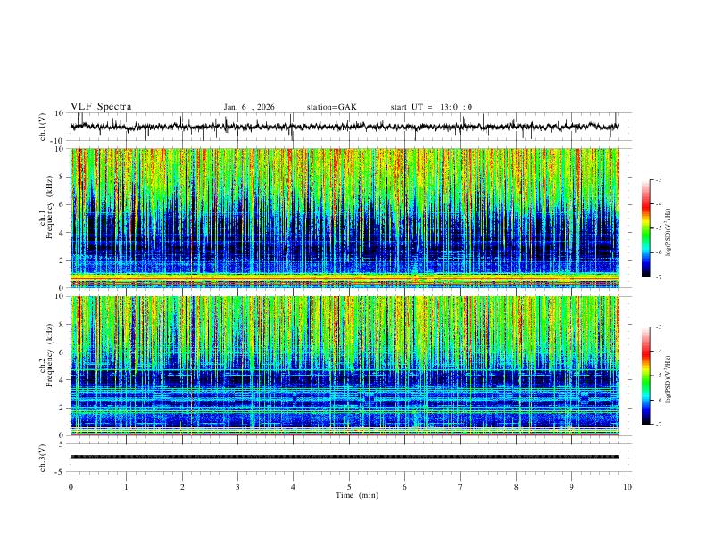The width and height of the screenshot is (707, 546).
Task: Click the "-7" label on ch.1 colorbar
Action: [x=658, y=277]
